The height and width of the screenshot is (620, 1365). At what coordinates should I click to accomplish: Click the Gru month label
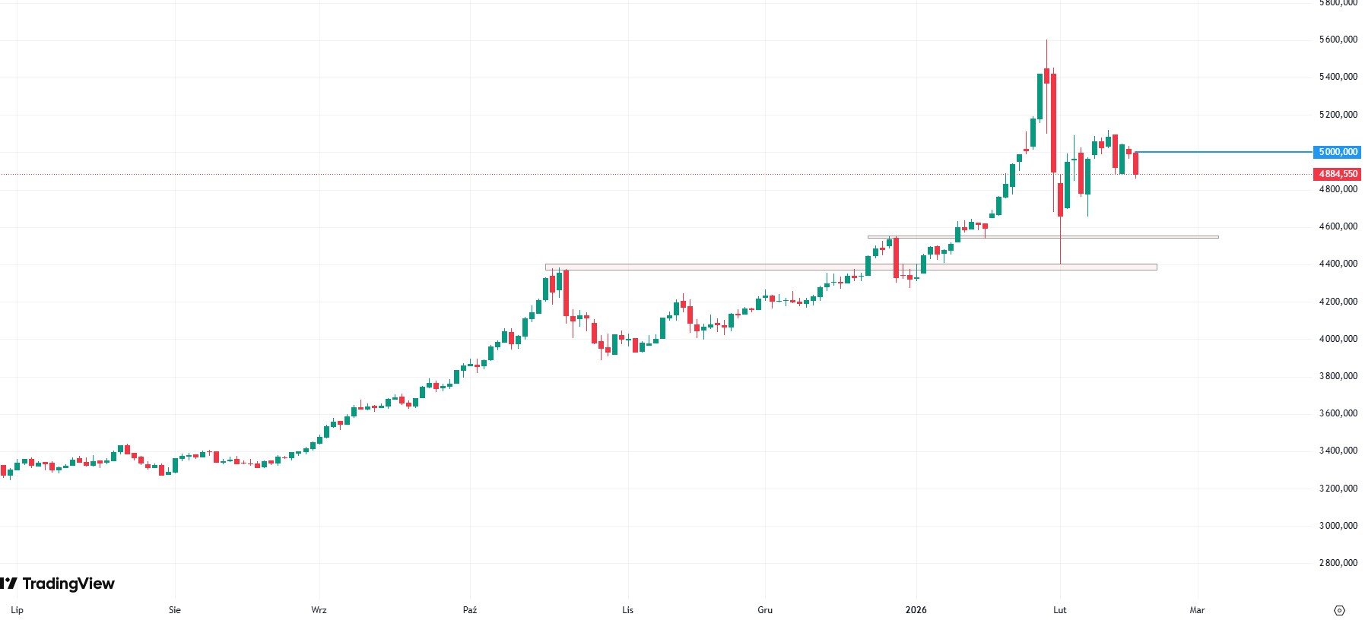click(x=765, y=610)
